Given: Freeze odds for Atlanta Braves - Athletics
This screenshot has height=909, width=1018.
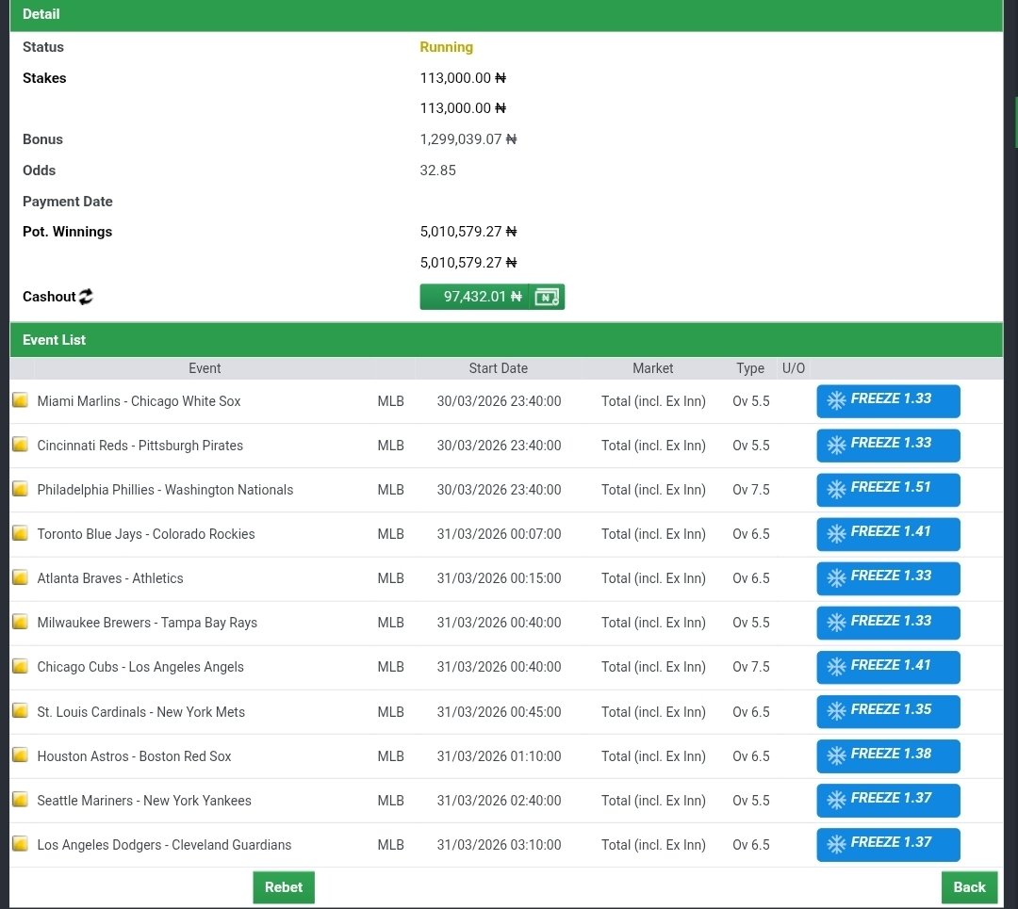Looking at the screenshot, I should pyautogui.click(x=888, y=578).
